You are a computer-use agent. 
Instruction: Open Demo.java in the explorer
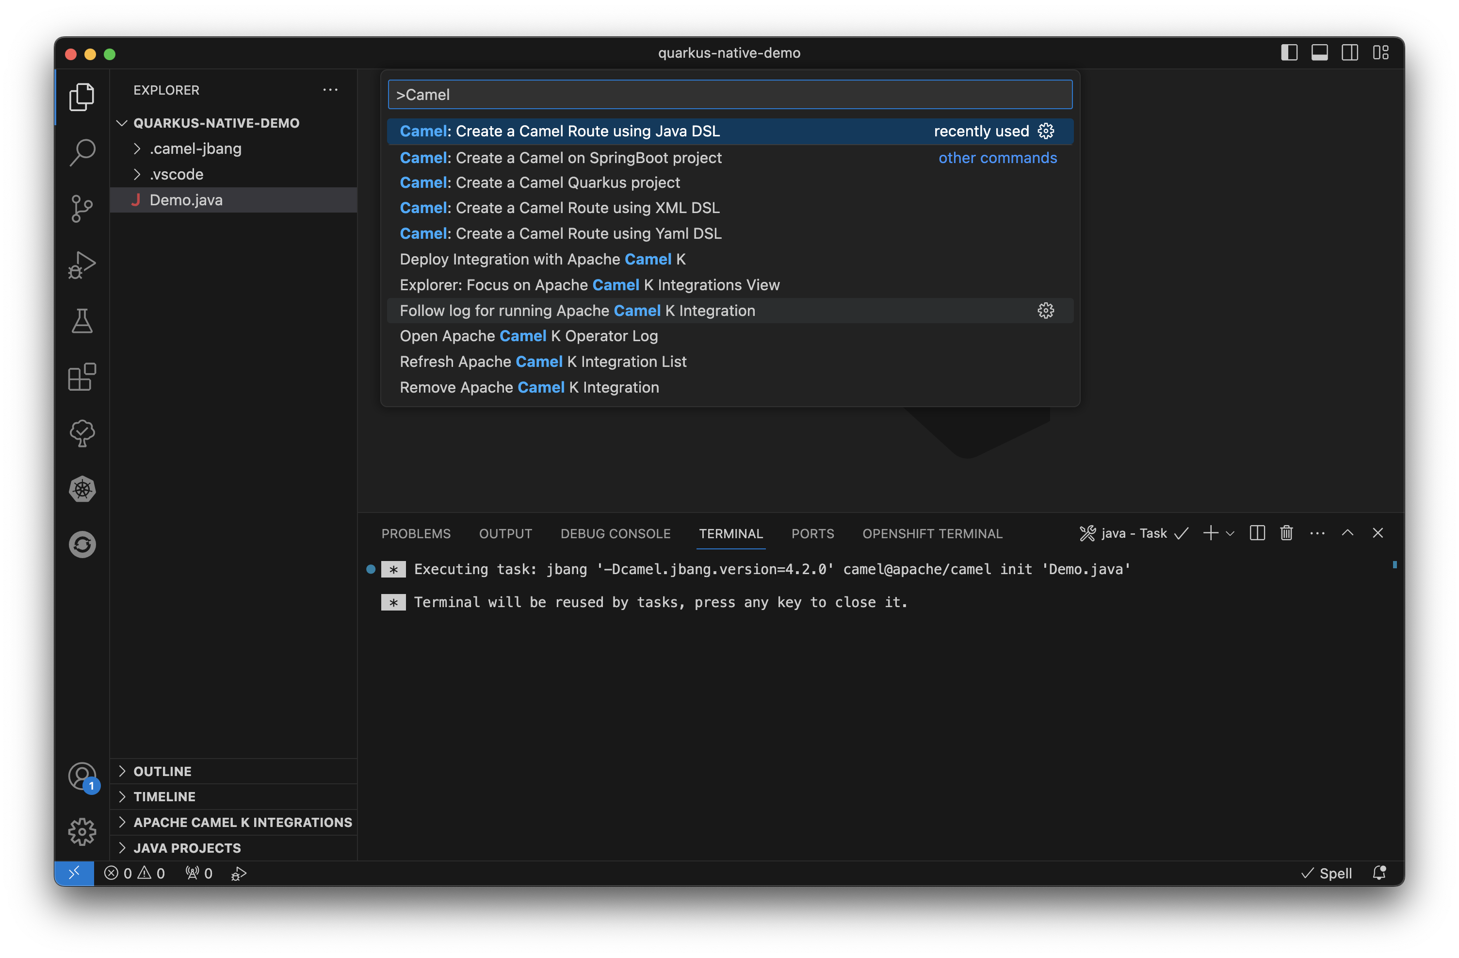tap(186, 200)
